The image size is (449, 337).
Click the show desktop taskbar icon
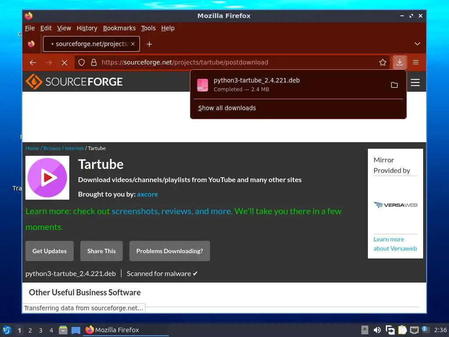point(76,330)
